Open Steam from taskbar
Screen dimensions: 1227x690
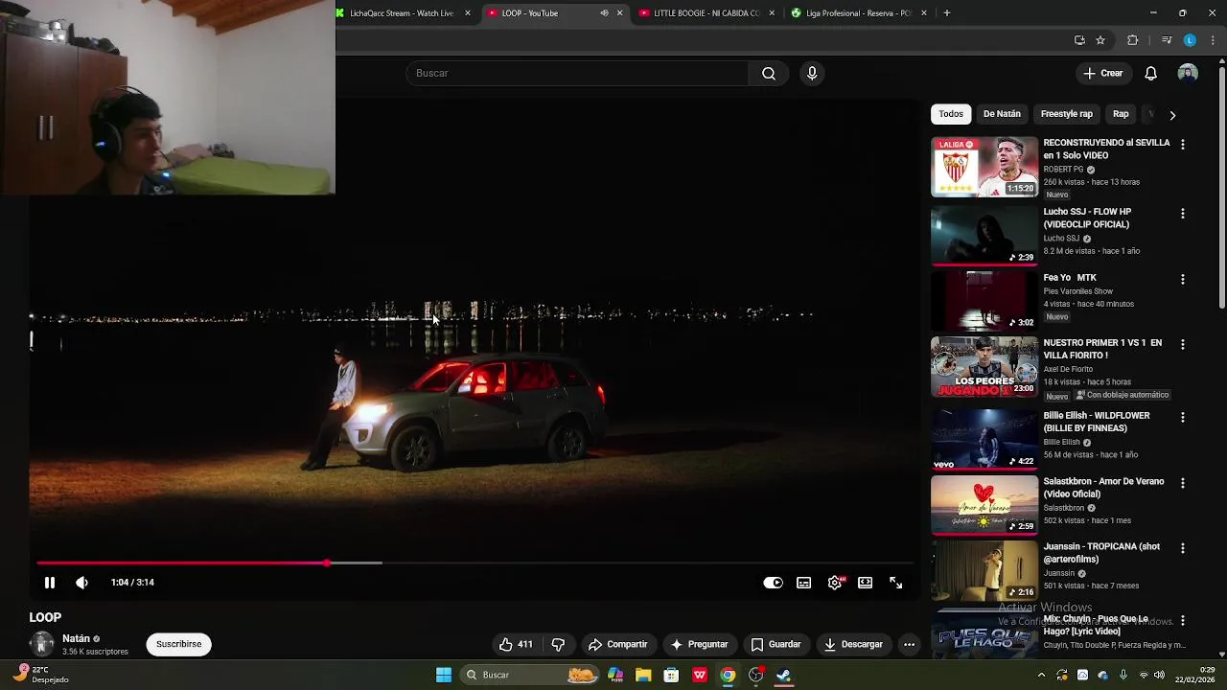[x=784, y=675]
